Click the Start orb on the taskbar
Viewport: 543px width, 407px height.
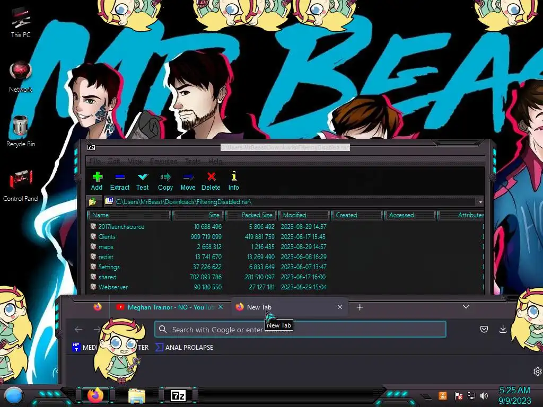(14, 395)
